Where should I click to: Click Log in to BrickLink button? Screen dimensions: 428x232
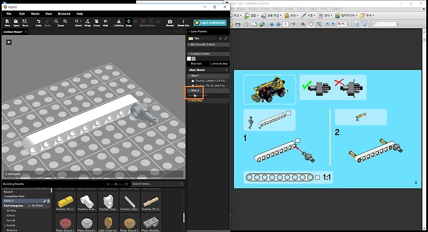tap(210, 23)
